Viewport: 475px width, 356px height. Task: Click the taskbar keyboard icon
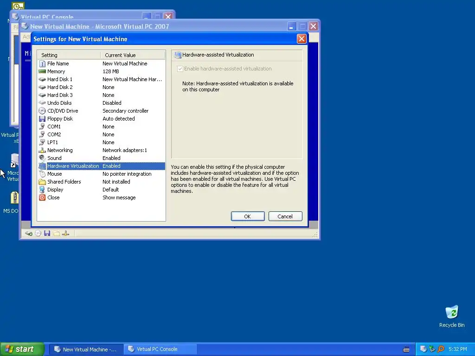406,350
